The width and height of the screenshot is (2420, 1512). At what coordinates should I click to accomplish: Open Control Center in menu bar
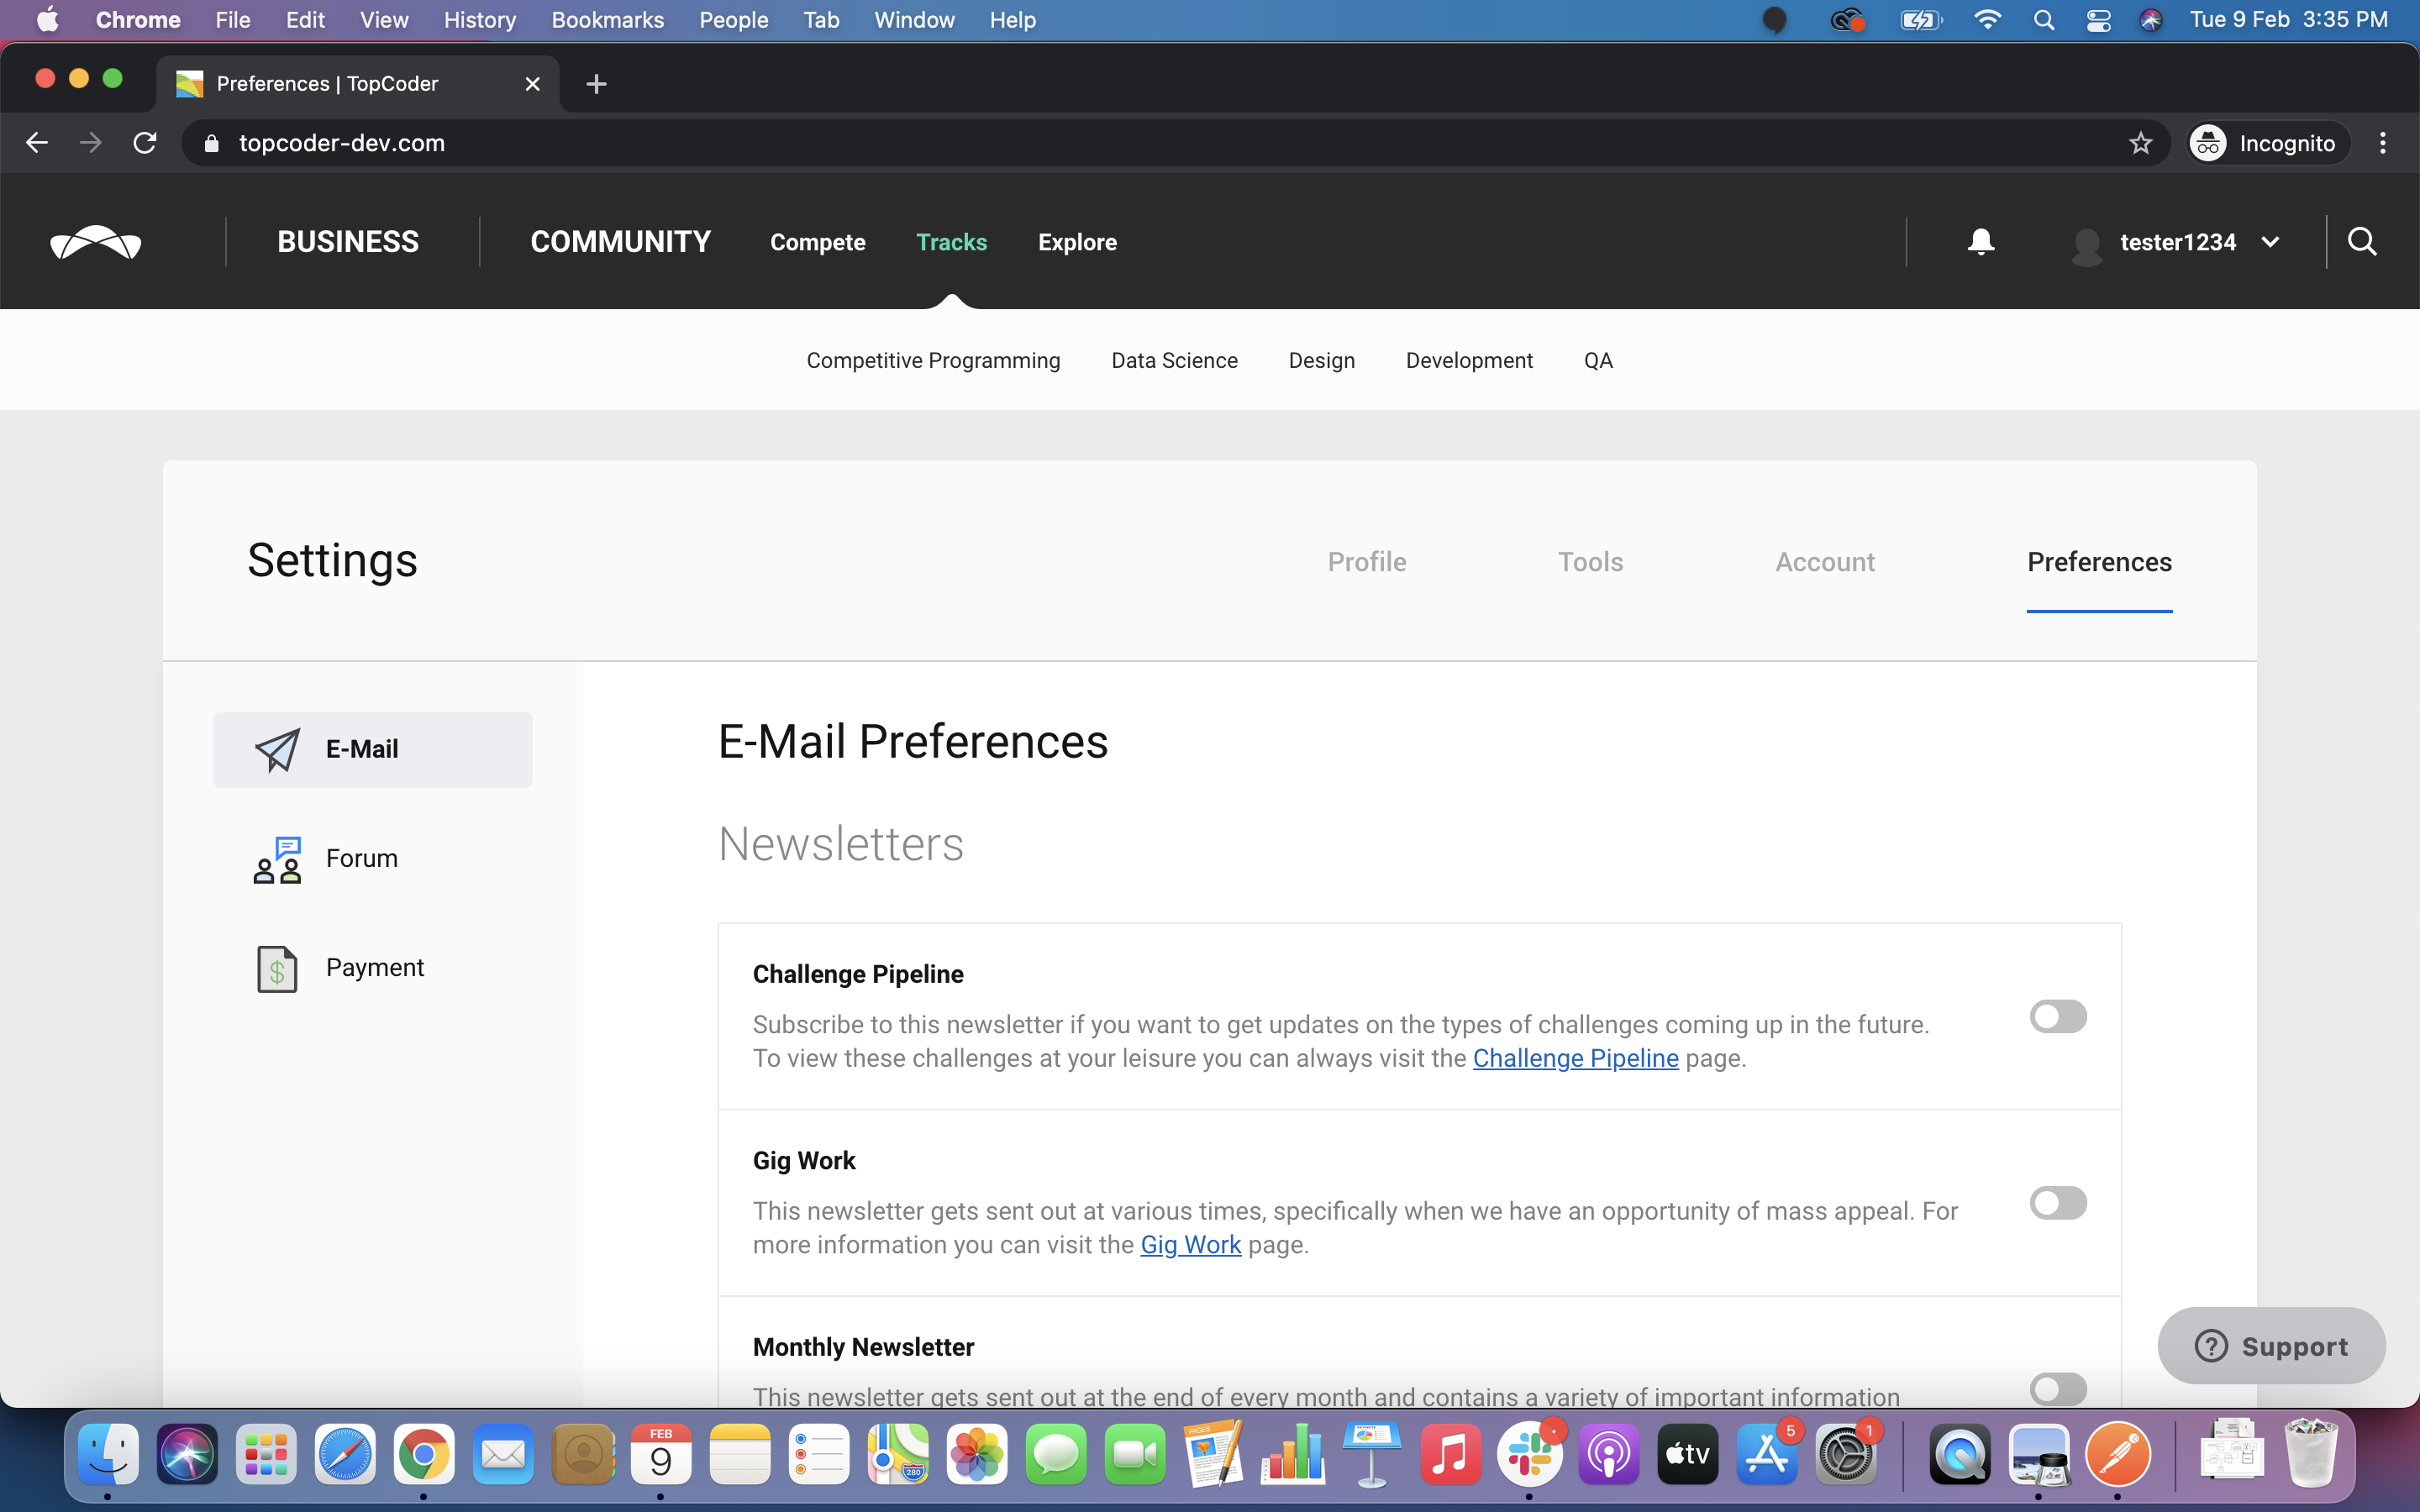(2098, 20)
